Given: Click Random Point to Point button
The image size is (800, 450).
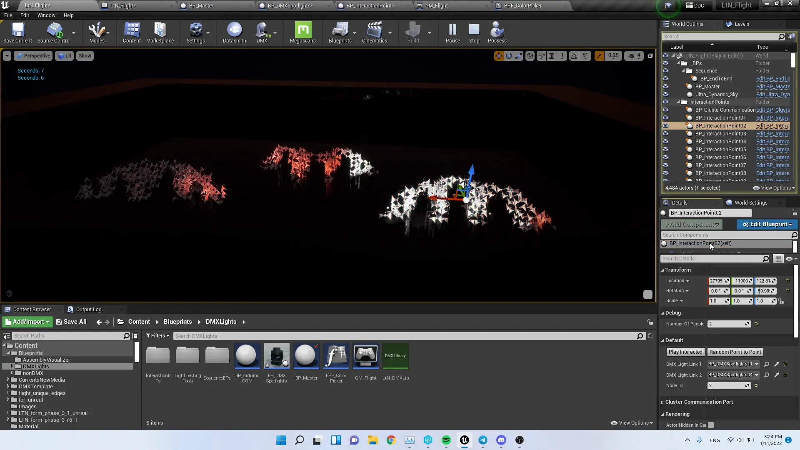Looking at the screenshot, I should click(735, 352).
